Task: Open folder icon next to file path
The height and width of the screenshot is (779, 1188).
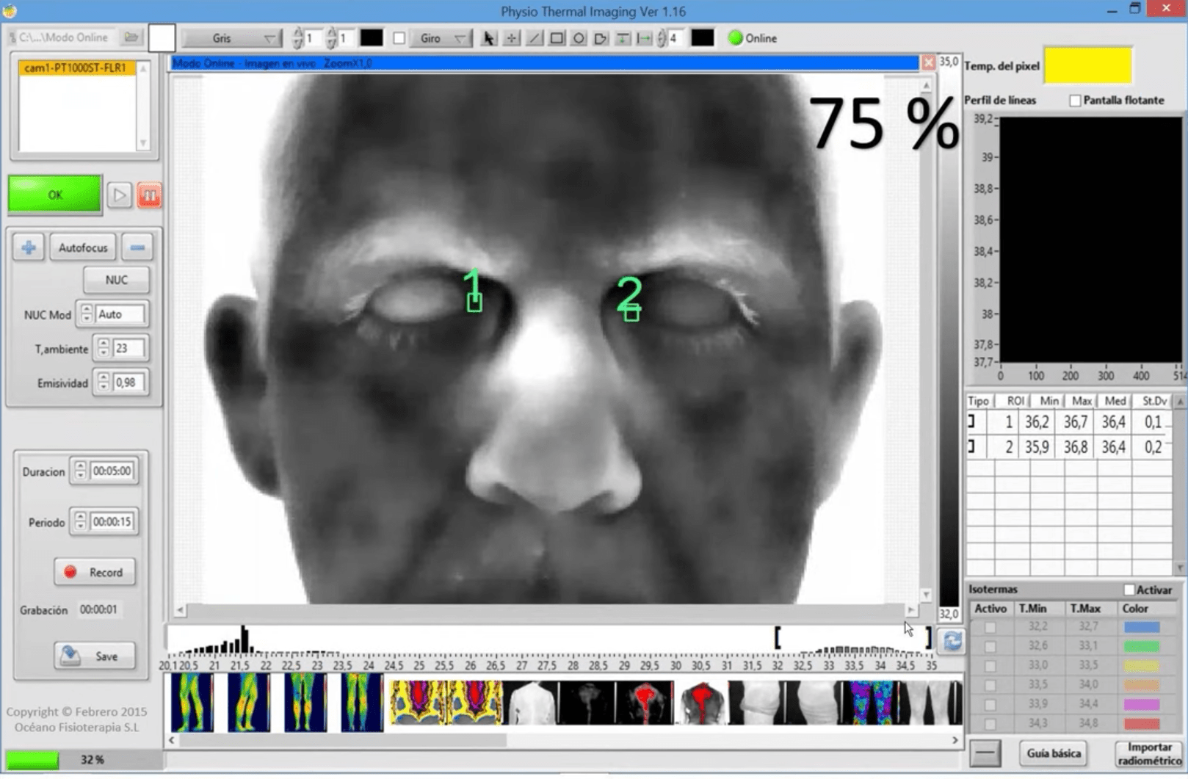Action: click(131, 37)
